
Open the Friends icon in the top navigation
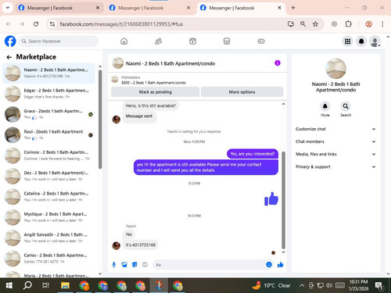click(x=158, y=41)
